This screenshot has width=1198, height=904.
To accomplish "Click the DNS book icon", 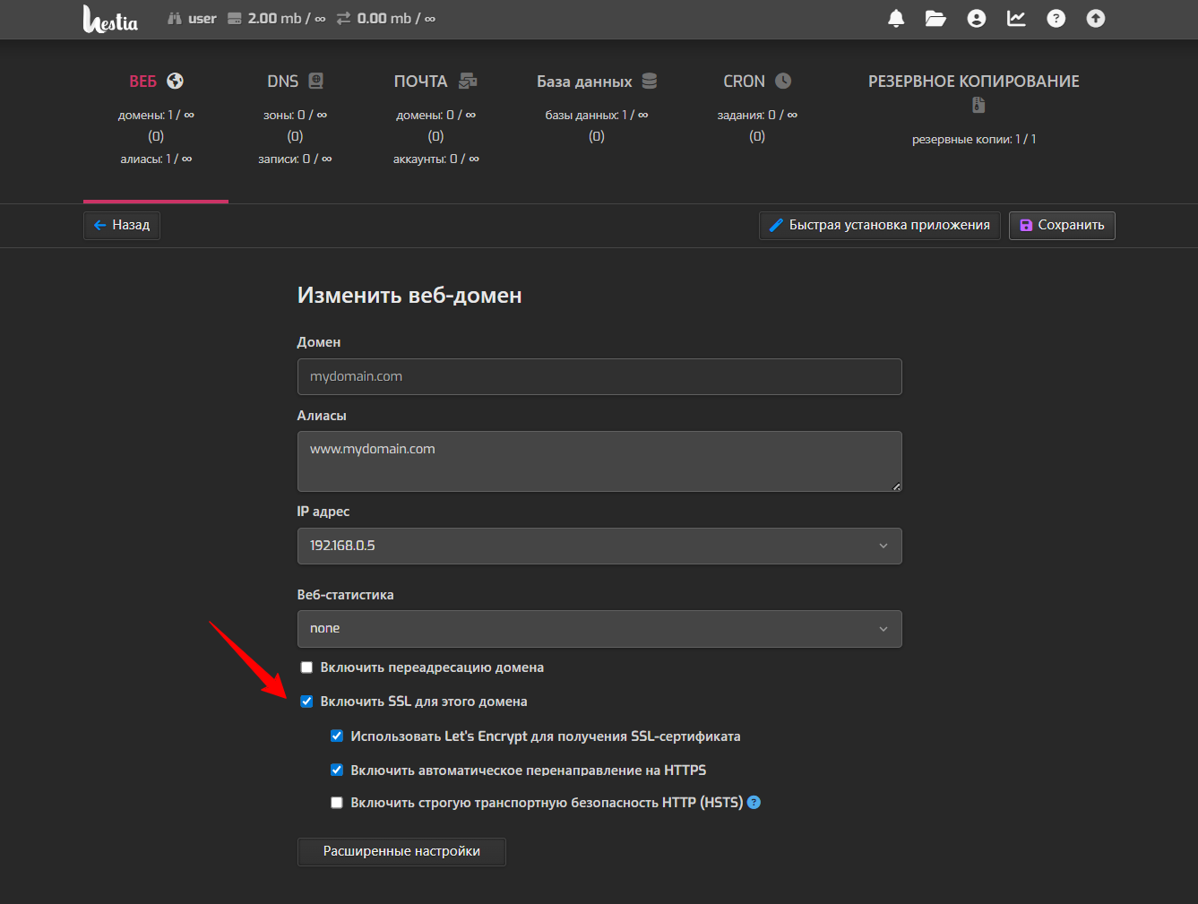I will pos(315,81).
